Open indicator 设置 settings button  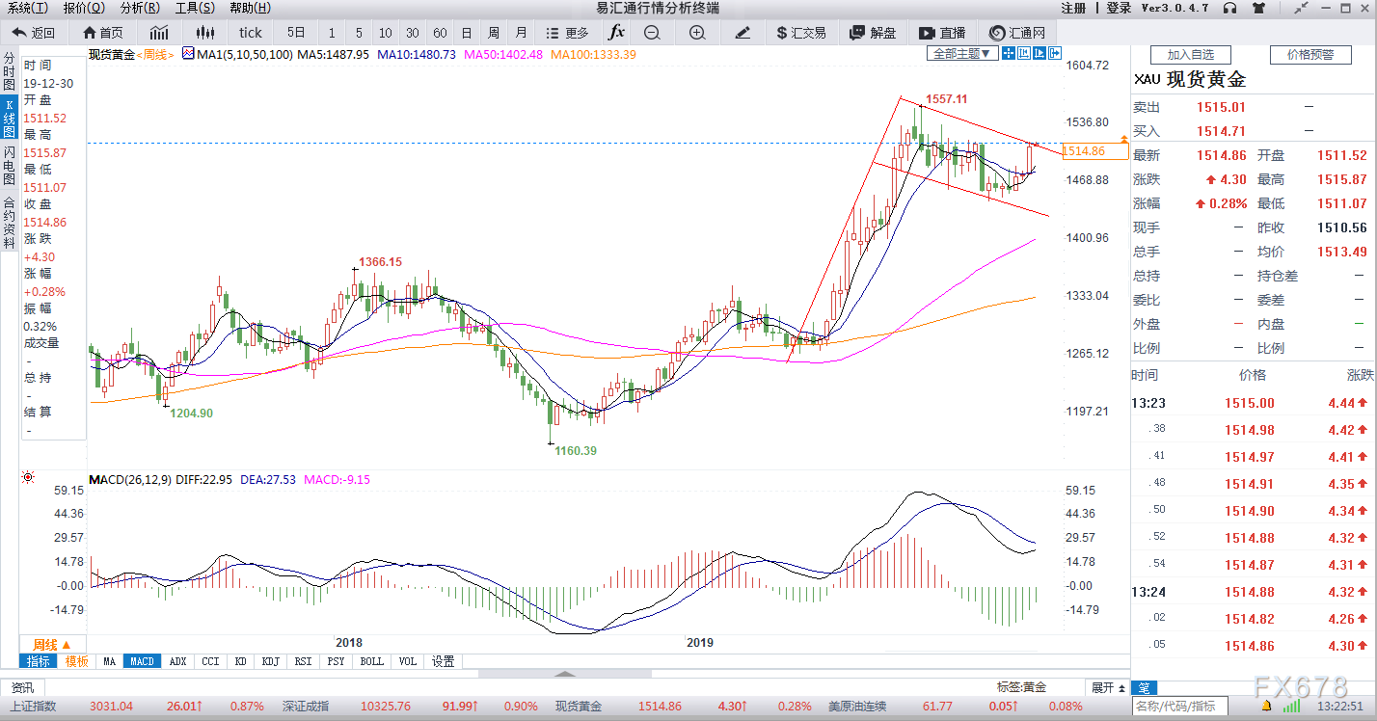443,661
